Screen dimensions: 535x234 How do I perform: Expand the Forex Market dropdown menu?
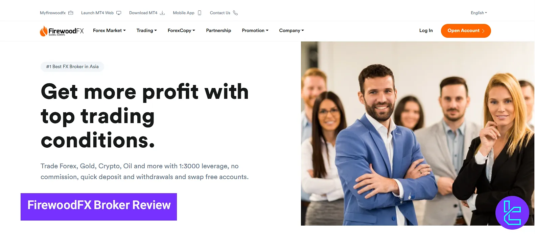(109, 30)
